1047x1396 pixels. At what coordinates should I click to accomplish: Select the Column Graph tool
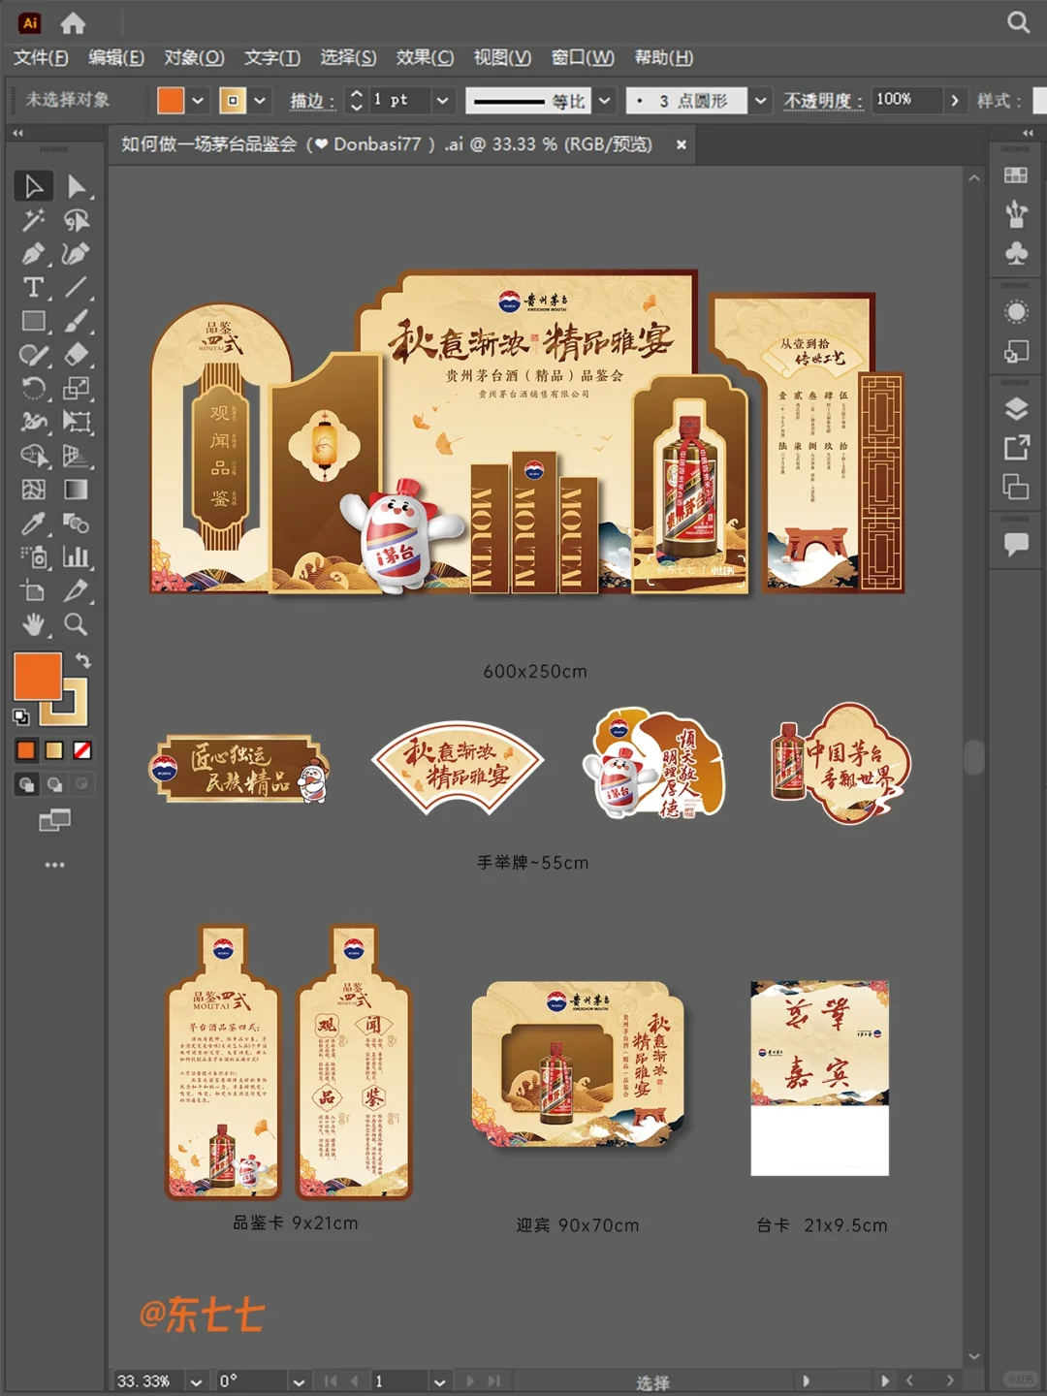pos(76,556)
